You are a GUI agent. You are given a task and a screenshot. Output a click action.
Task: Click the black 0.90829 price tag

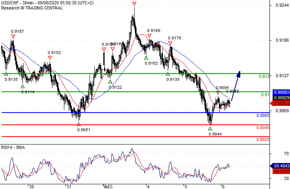[x=281, y=98]
